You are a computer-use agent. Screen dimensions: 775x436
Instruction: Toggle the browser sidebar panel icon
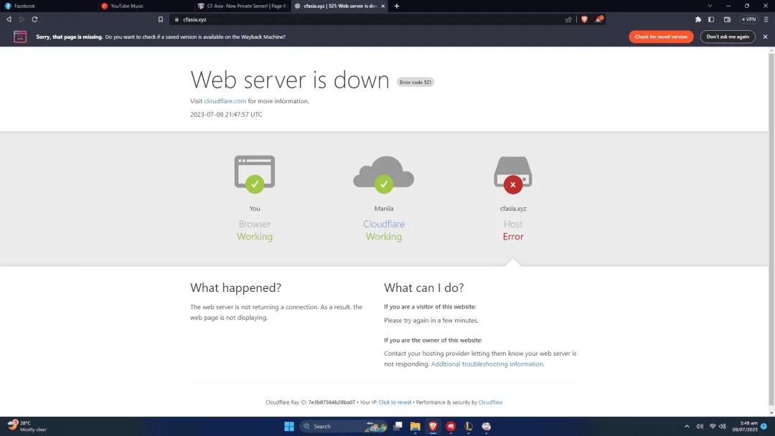click(711, 19)
